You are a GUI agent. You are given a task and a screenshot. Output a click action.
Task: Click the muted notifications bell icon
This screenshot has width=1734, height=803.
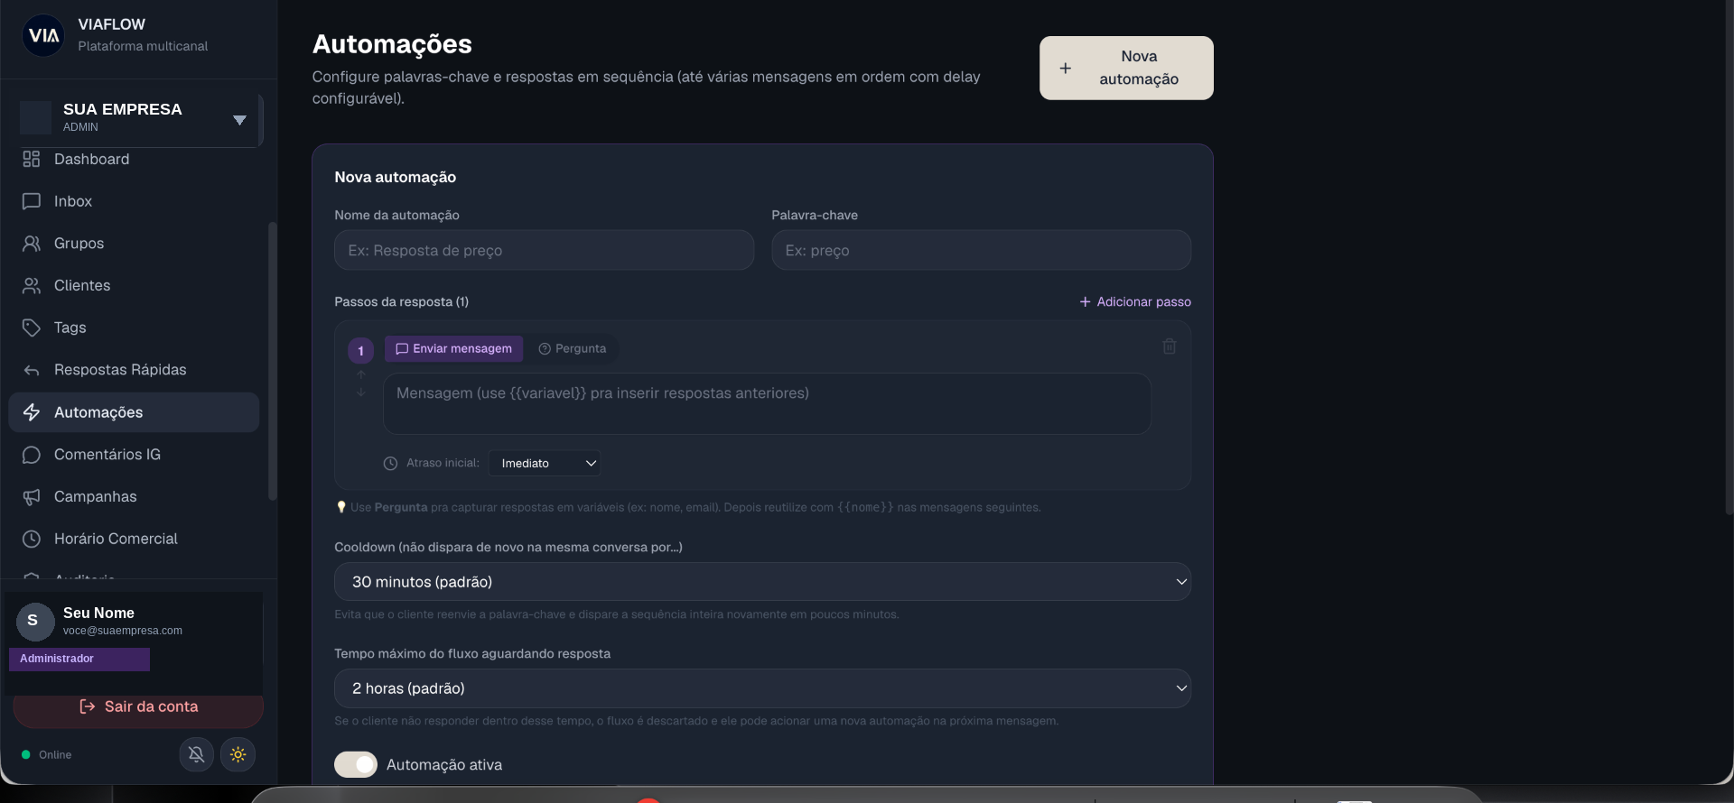[x=196, y=754]
